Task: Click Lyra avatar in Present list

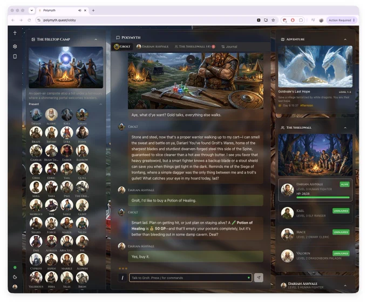Action: 67,133
